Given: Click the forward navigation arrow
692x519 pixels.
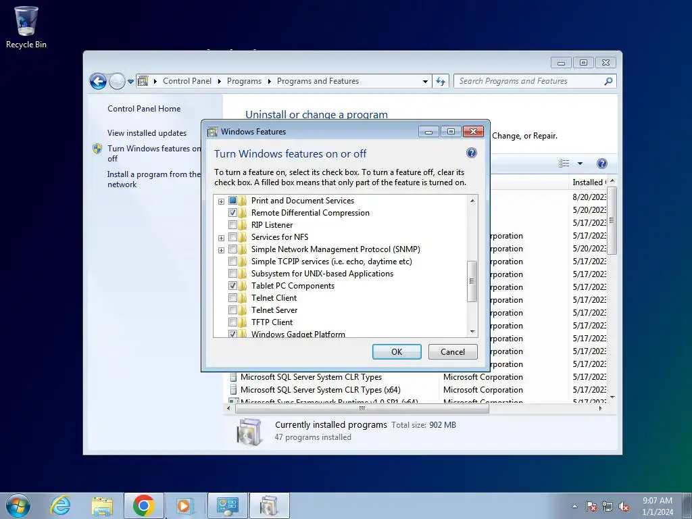Looking at the screenshot, I should tap(117, 81).
